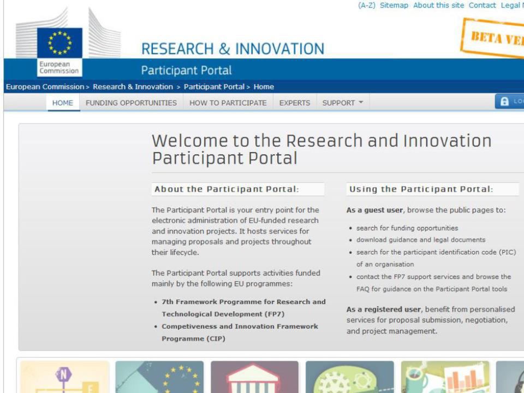This screenshot has width=524, height=393.
Task: Click the welcome heading text
Action: coord(321,149)
